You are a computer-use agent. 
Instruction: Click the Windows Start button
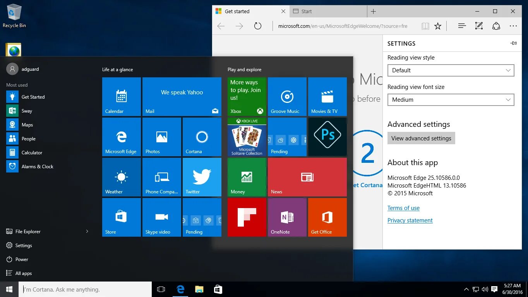(9, 289)
